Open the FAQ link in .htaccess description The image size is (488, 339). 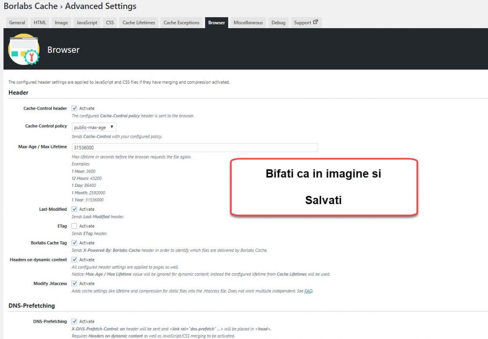[x=308, y=291]
